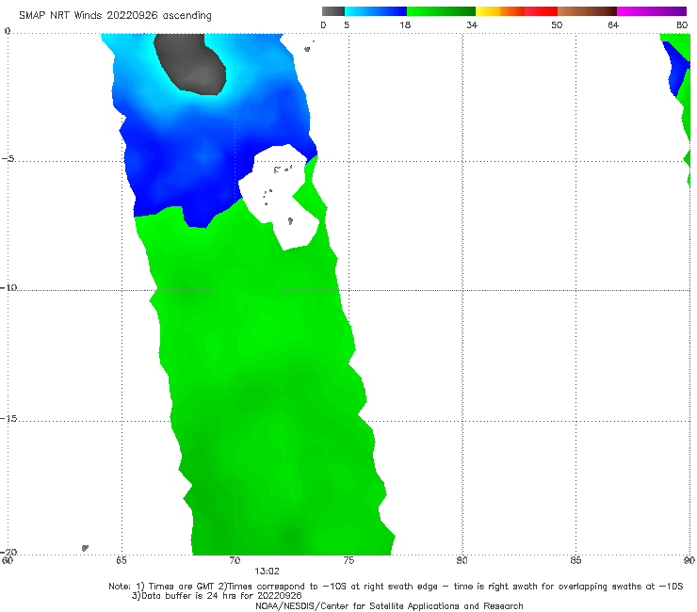This screenshot has height=612, width=697.
Task: Click the colorbar label '34'
Action: click(x=472, y=24)
